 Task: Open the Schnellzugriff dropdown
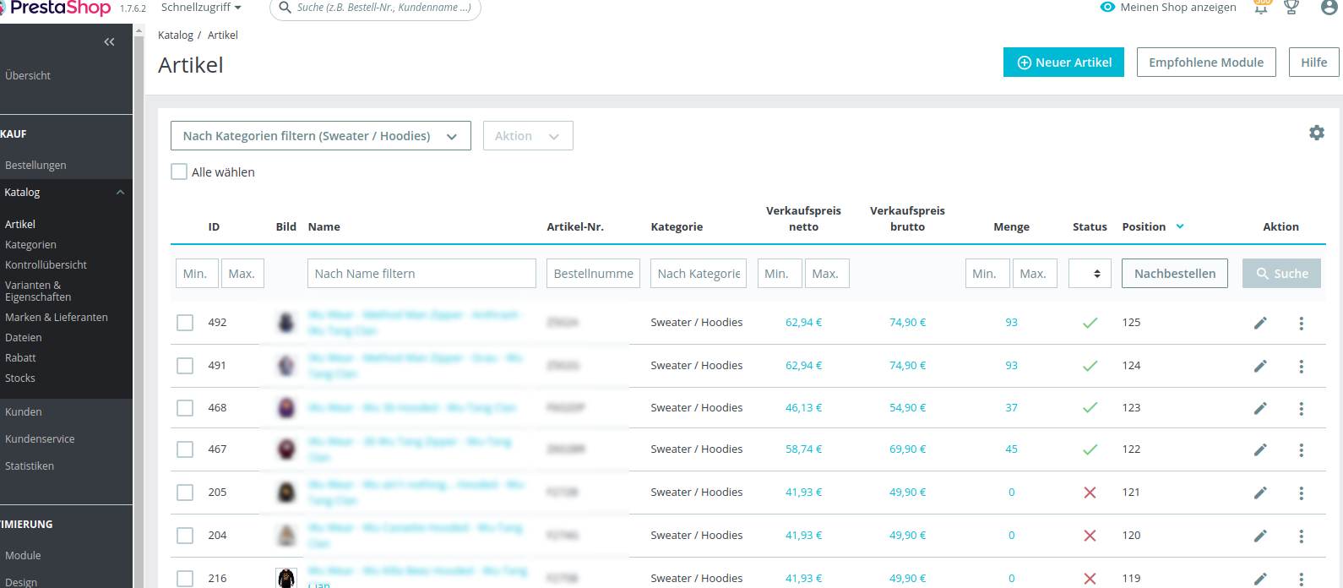tap(201, 8)
